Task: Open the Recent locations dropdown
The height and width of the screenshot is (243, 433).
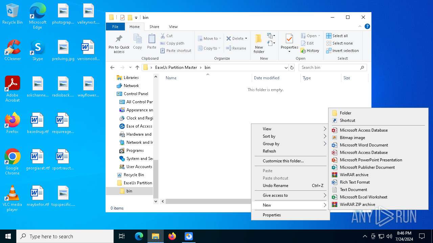Action: pyautogui.click(x=130, y=67)
